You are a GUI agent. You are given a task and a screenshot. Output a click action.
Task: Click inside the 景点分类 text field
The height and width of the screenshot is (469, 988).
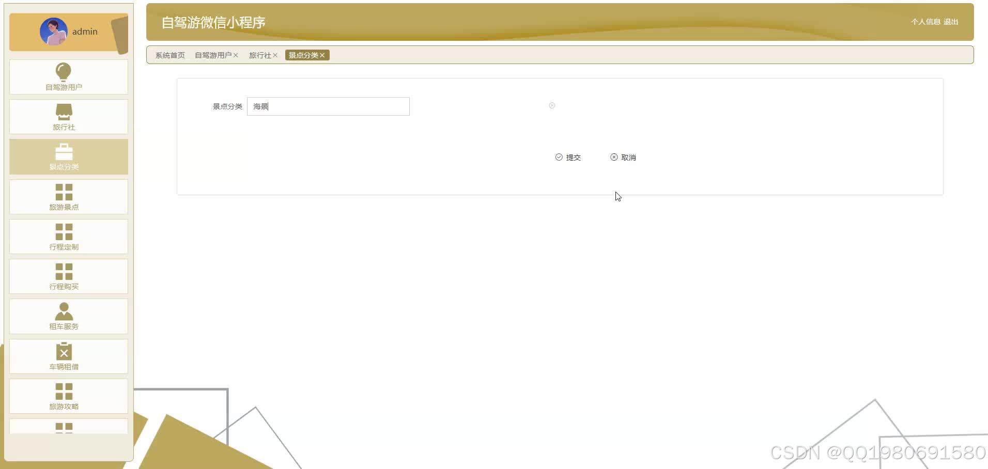coord(328,106)
